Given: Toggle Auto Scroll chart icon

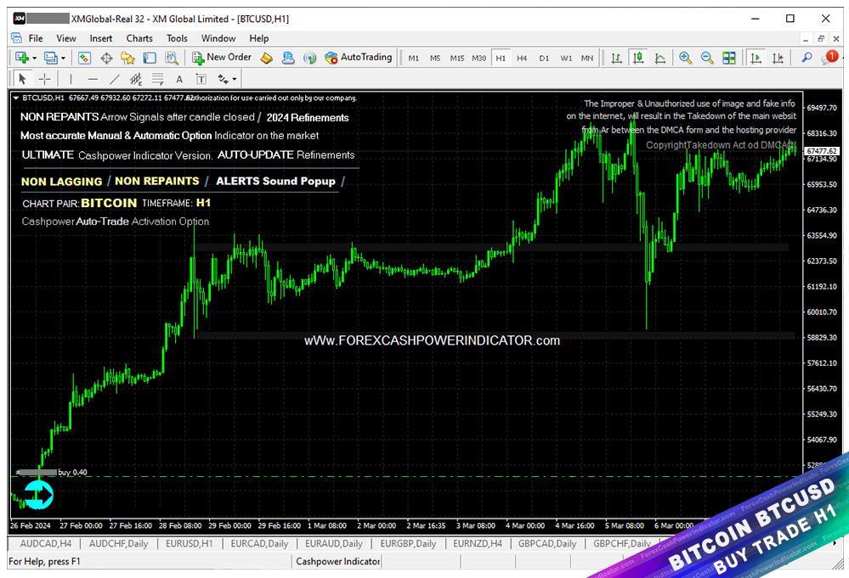Looking at the screenshot, I should (x=756, y=58).
